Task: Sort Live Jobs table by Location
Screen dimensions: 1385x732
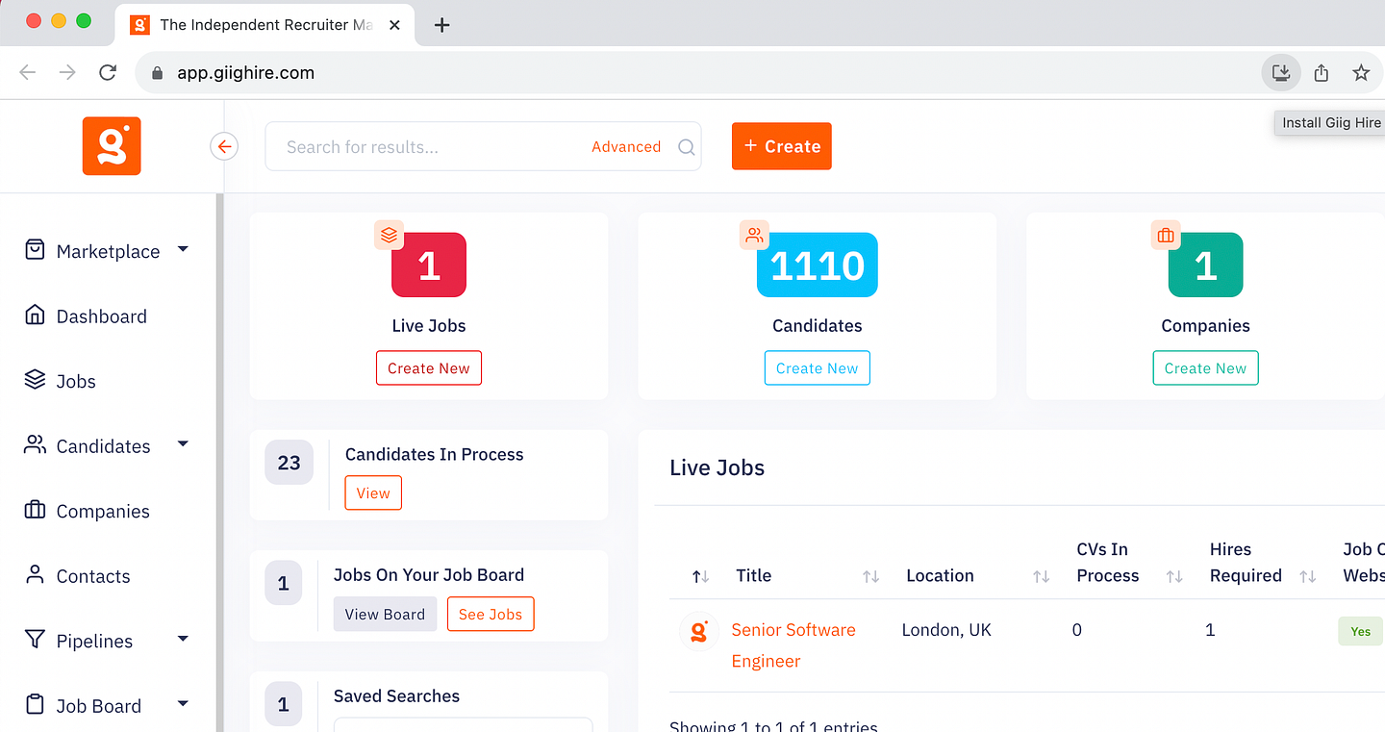Action: tap(1041, 576)
